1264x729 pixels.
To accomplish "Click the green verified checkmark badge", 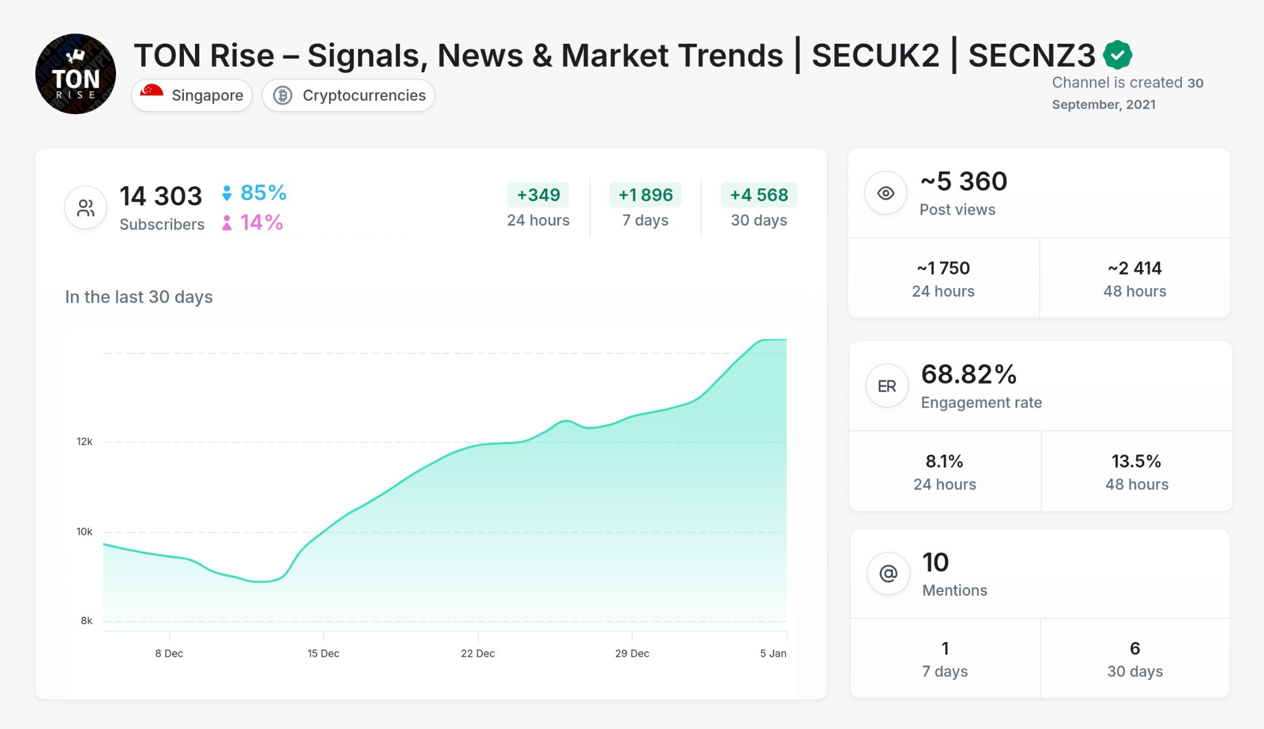I will click(x=1117, y=54).
